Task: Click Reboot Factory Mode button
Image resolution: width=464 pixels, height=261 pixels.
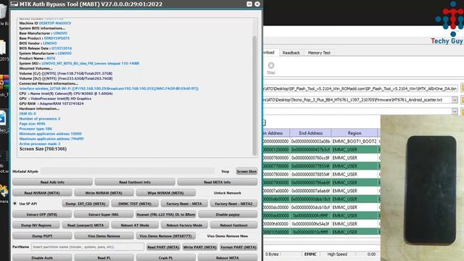Action: (x=184, y=225)
